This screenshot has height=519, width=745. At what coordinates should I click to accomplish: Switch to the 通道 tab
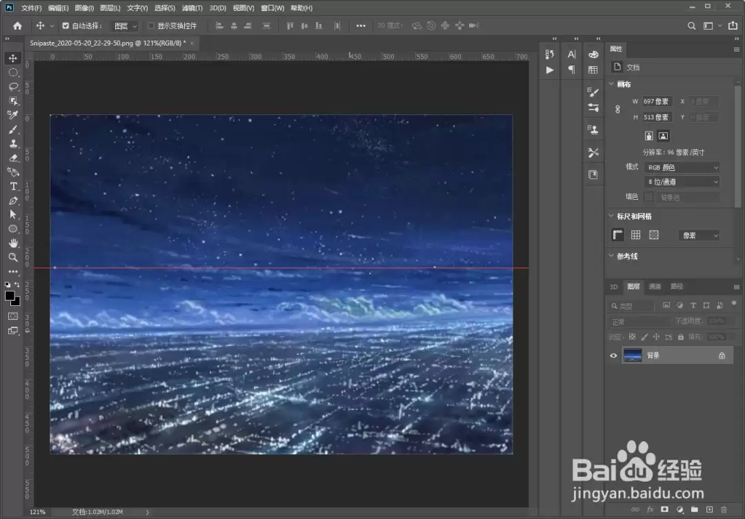[x=655, y=286]
